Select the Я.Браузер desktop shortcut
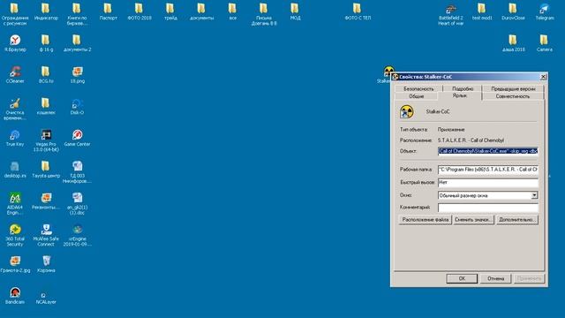The height and width of the screenshot is (318, 565). pyautogui.click(x=15, y=43)
